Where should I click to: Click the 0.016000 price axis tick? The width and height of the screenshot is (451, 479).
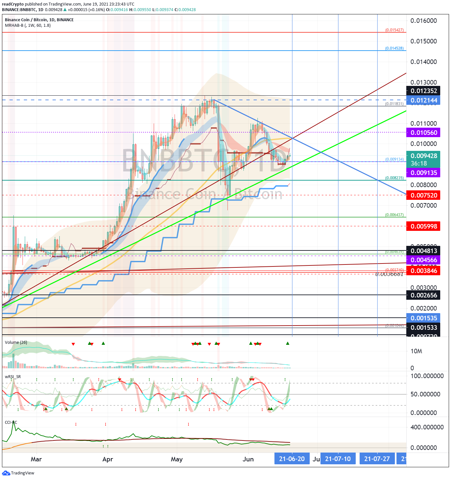coord(424,21)
